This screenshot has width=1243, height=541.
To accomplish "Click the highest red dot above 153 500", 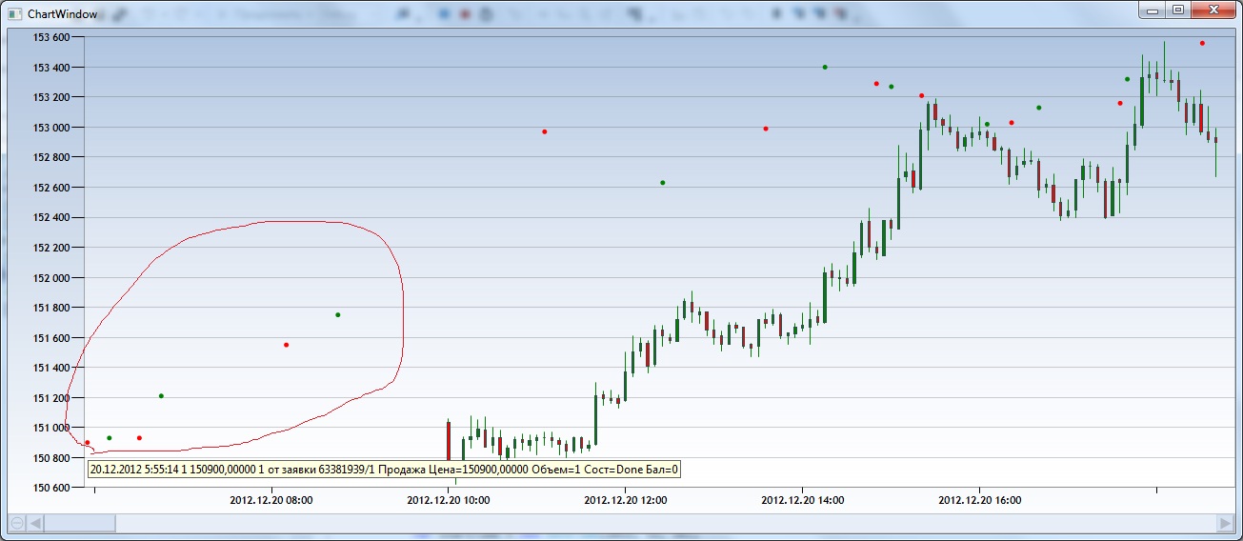I will click(x=1202, y=43).
